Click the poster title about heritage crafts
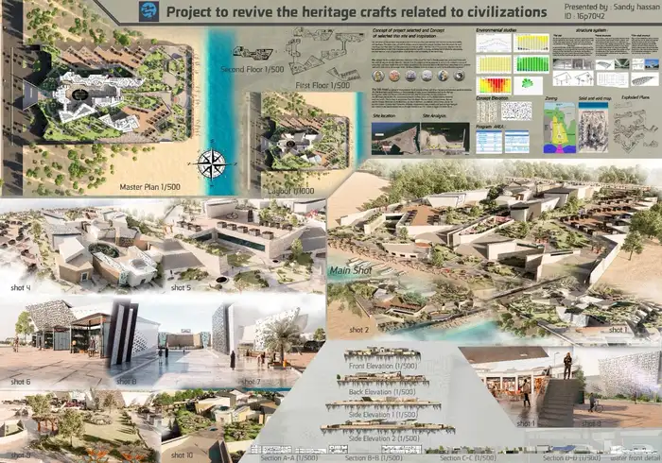The width and height of the screenshot is (662, 463). (x=357, y=11)
